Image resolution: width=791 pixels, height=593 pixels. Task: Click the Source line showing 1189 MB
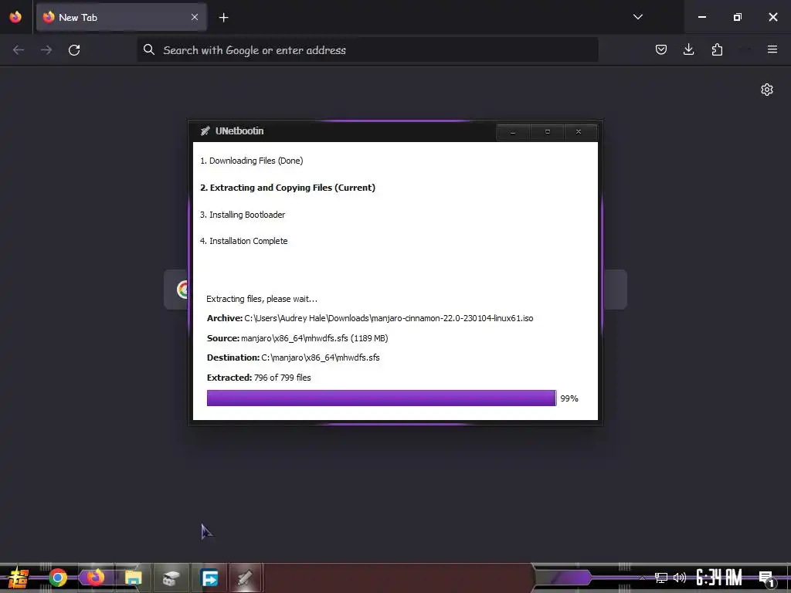tap(297, 338)
